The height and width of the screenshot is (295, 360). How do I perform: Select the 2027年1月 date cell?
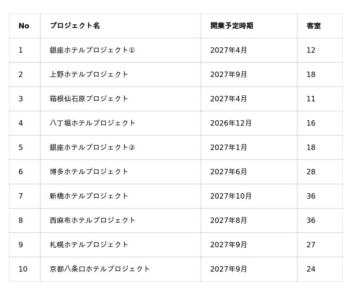(229, 147)
